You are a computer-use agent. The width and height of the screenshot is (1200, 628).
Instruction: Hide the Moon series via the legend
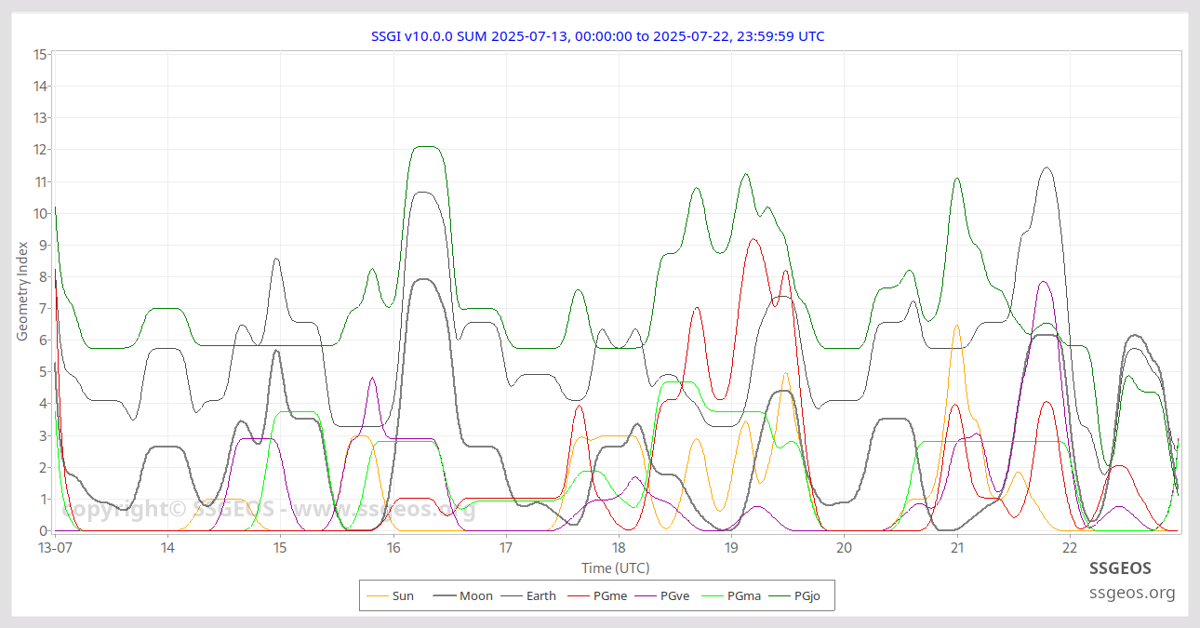[x=465, y=595]
